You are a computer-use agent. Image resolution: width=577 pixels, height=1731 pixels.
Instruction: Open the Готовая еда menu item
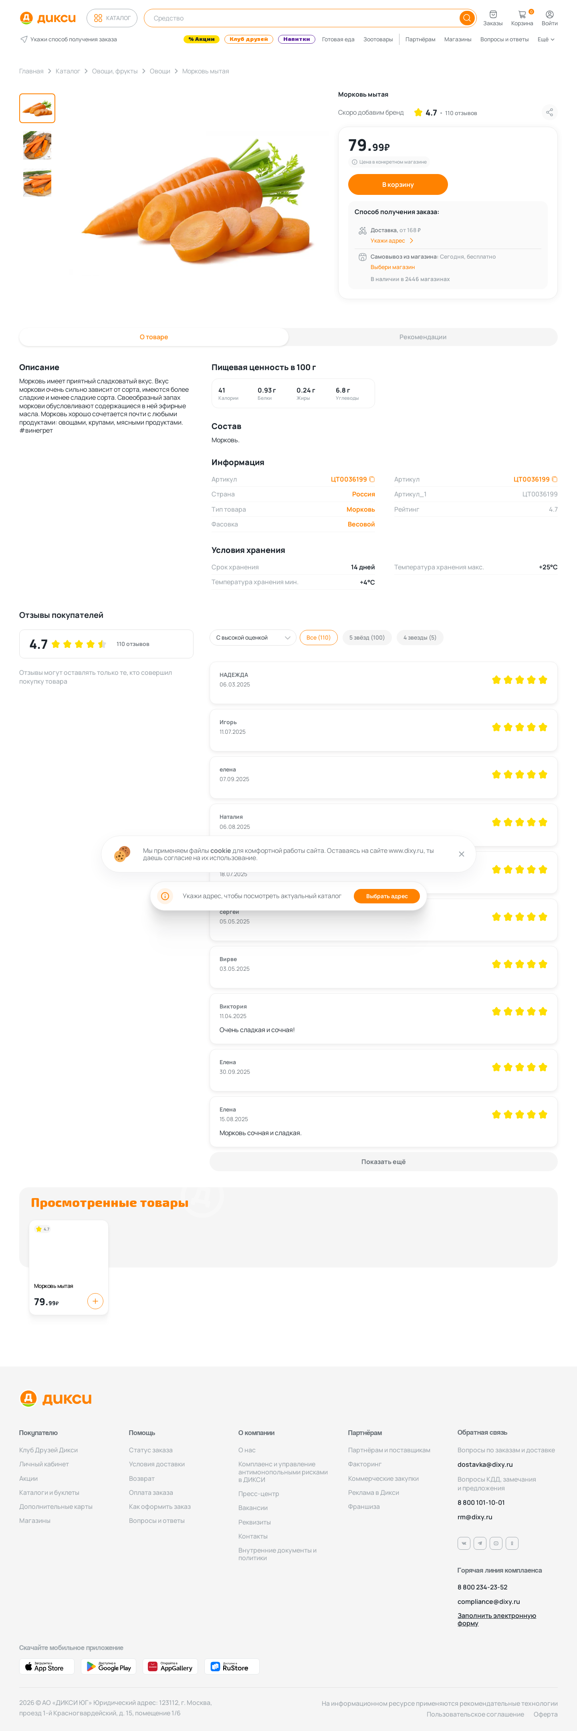(x=338, y=40)
